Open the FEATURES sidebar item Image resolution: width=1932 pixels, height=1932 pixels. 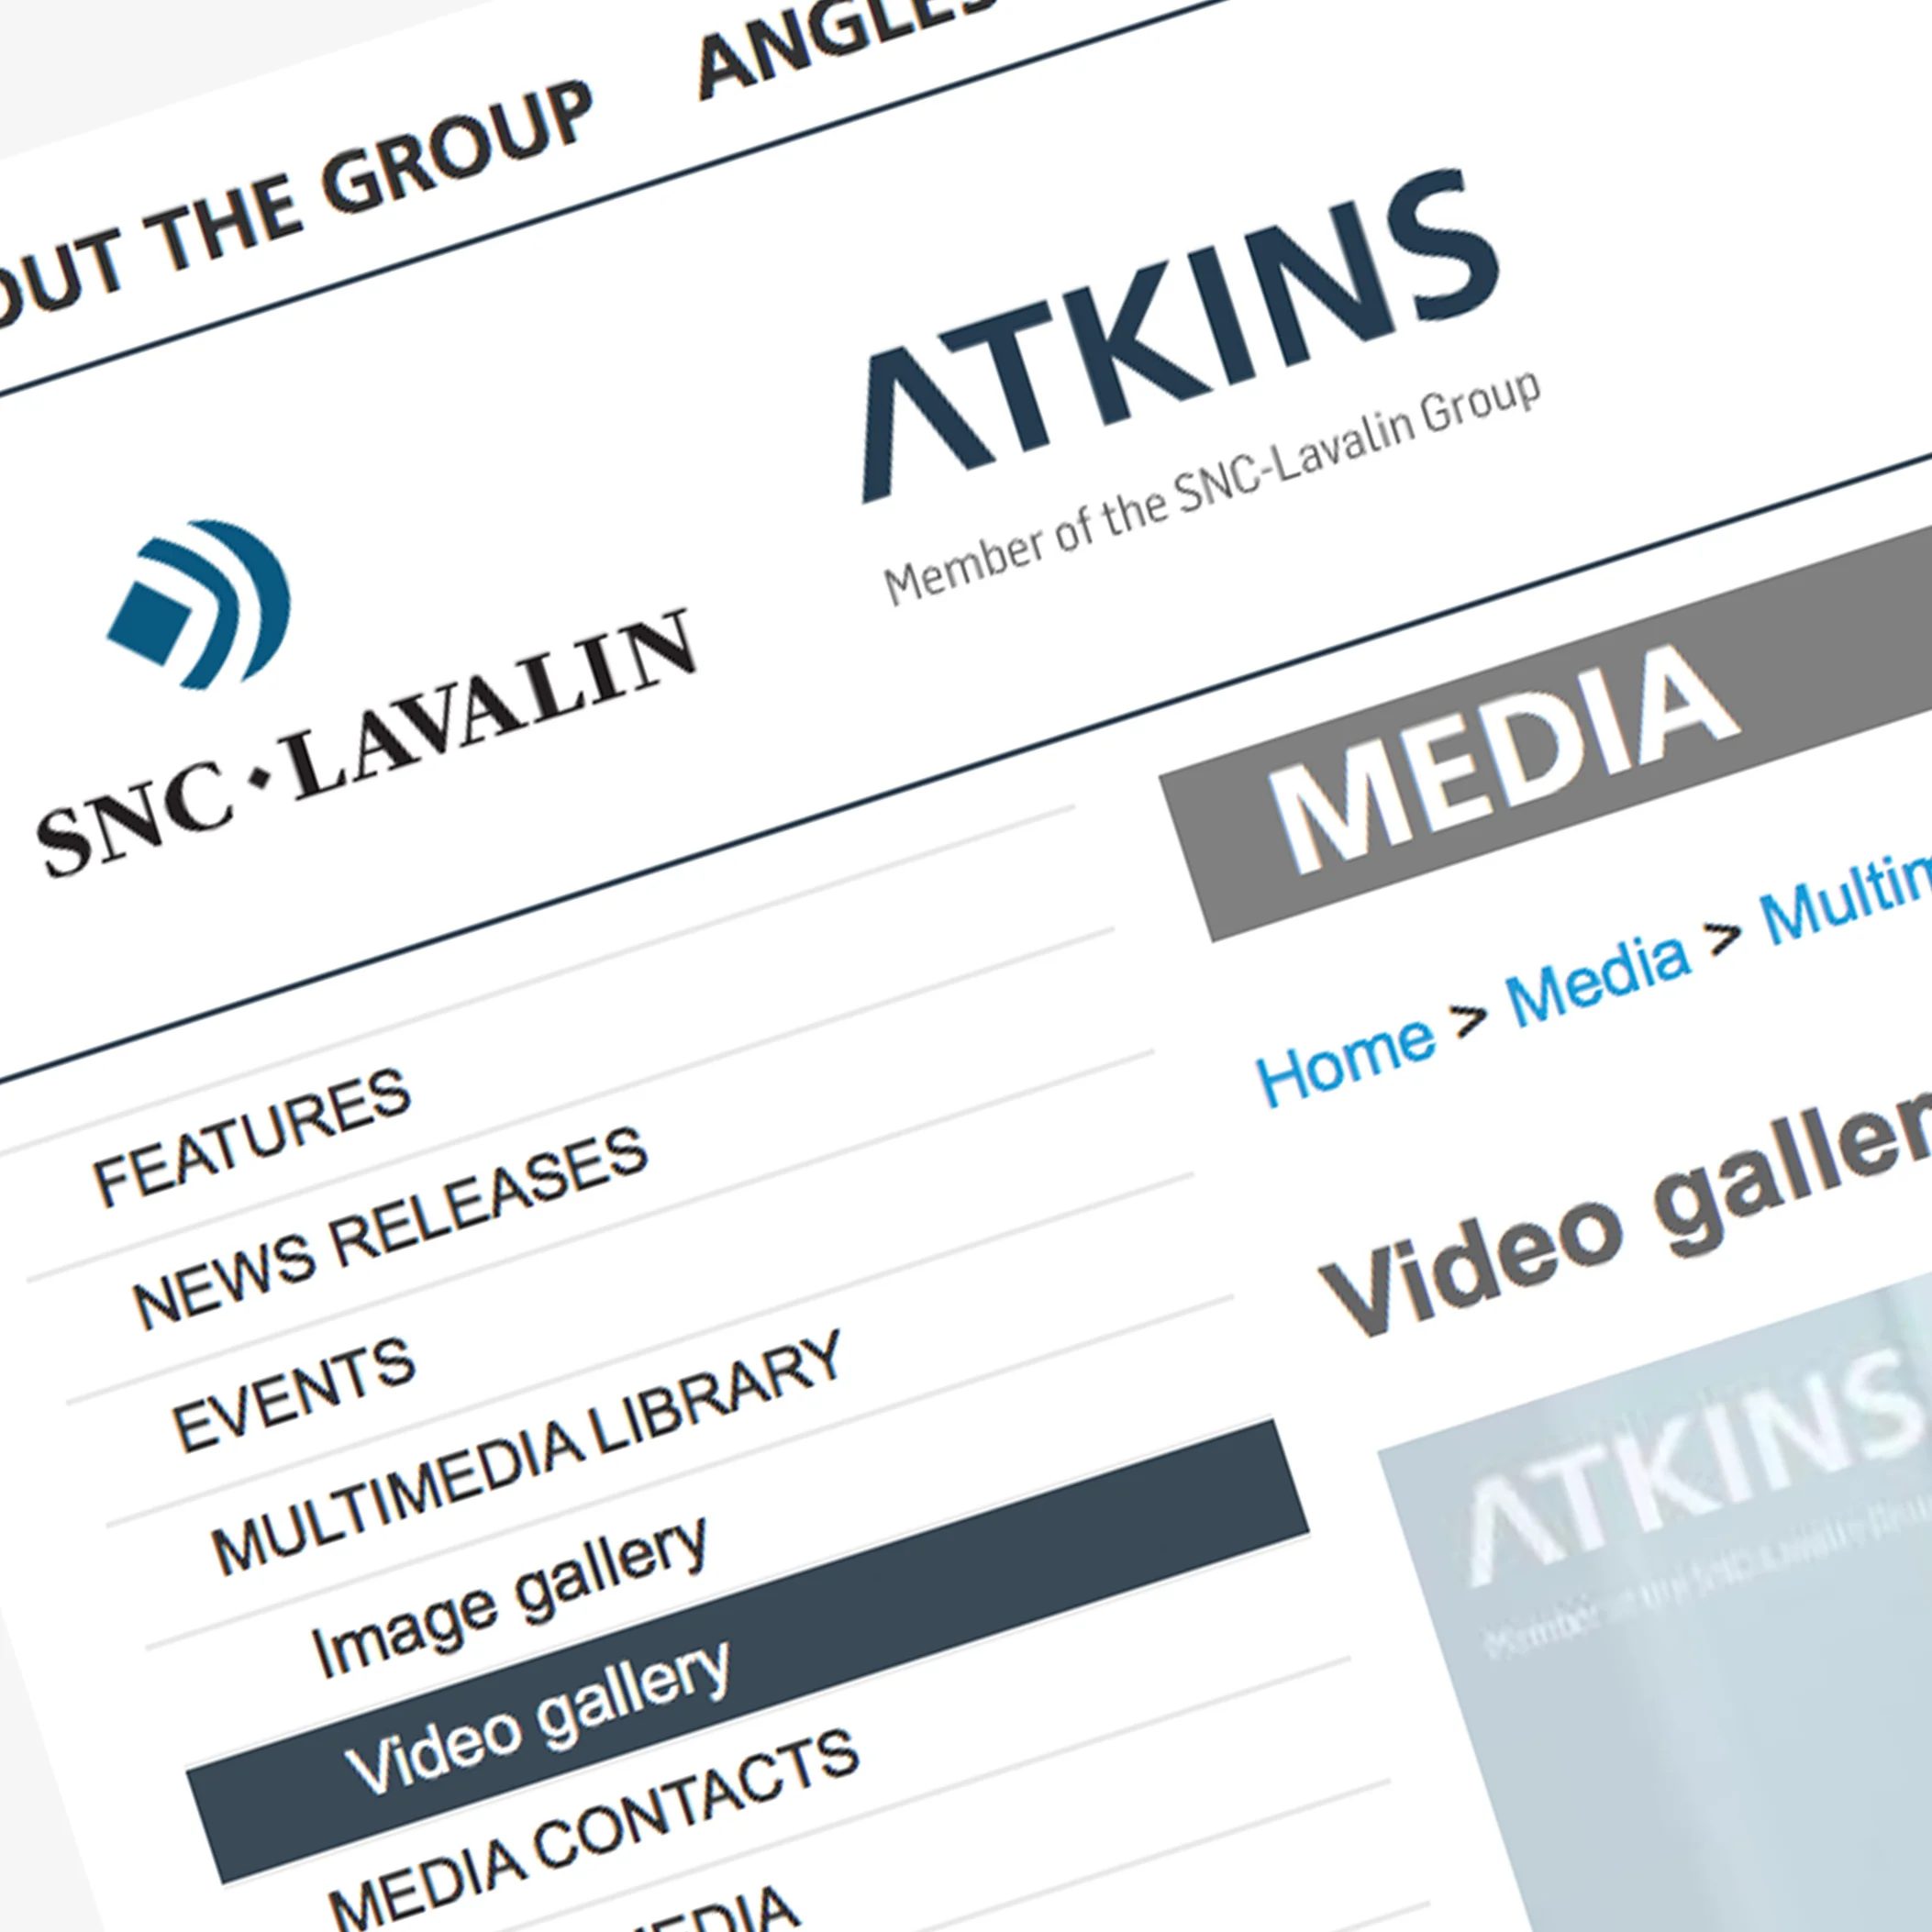[x=252, y=1137]
